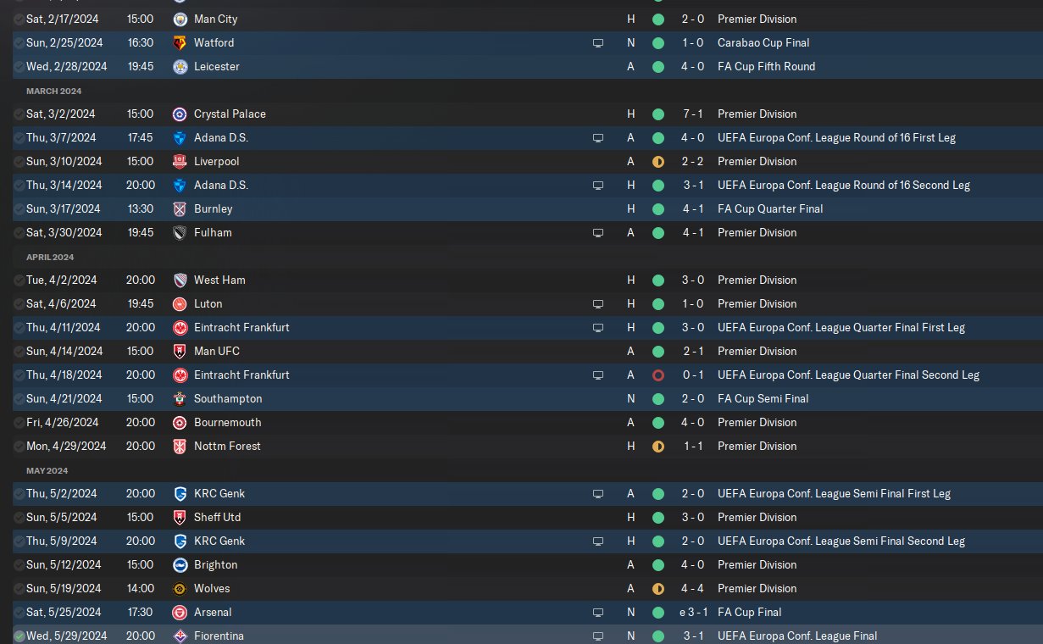1043x644 pixels.
Task: Select the Crystal Palace crest icon
Action: (180, 114)
